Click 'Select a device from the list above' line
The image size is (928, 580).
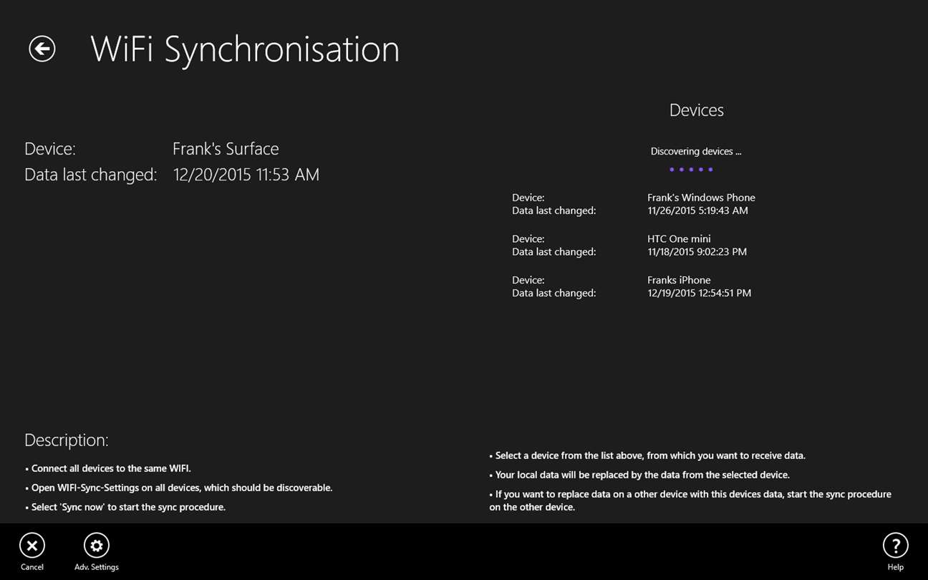tap(647, 455)
